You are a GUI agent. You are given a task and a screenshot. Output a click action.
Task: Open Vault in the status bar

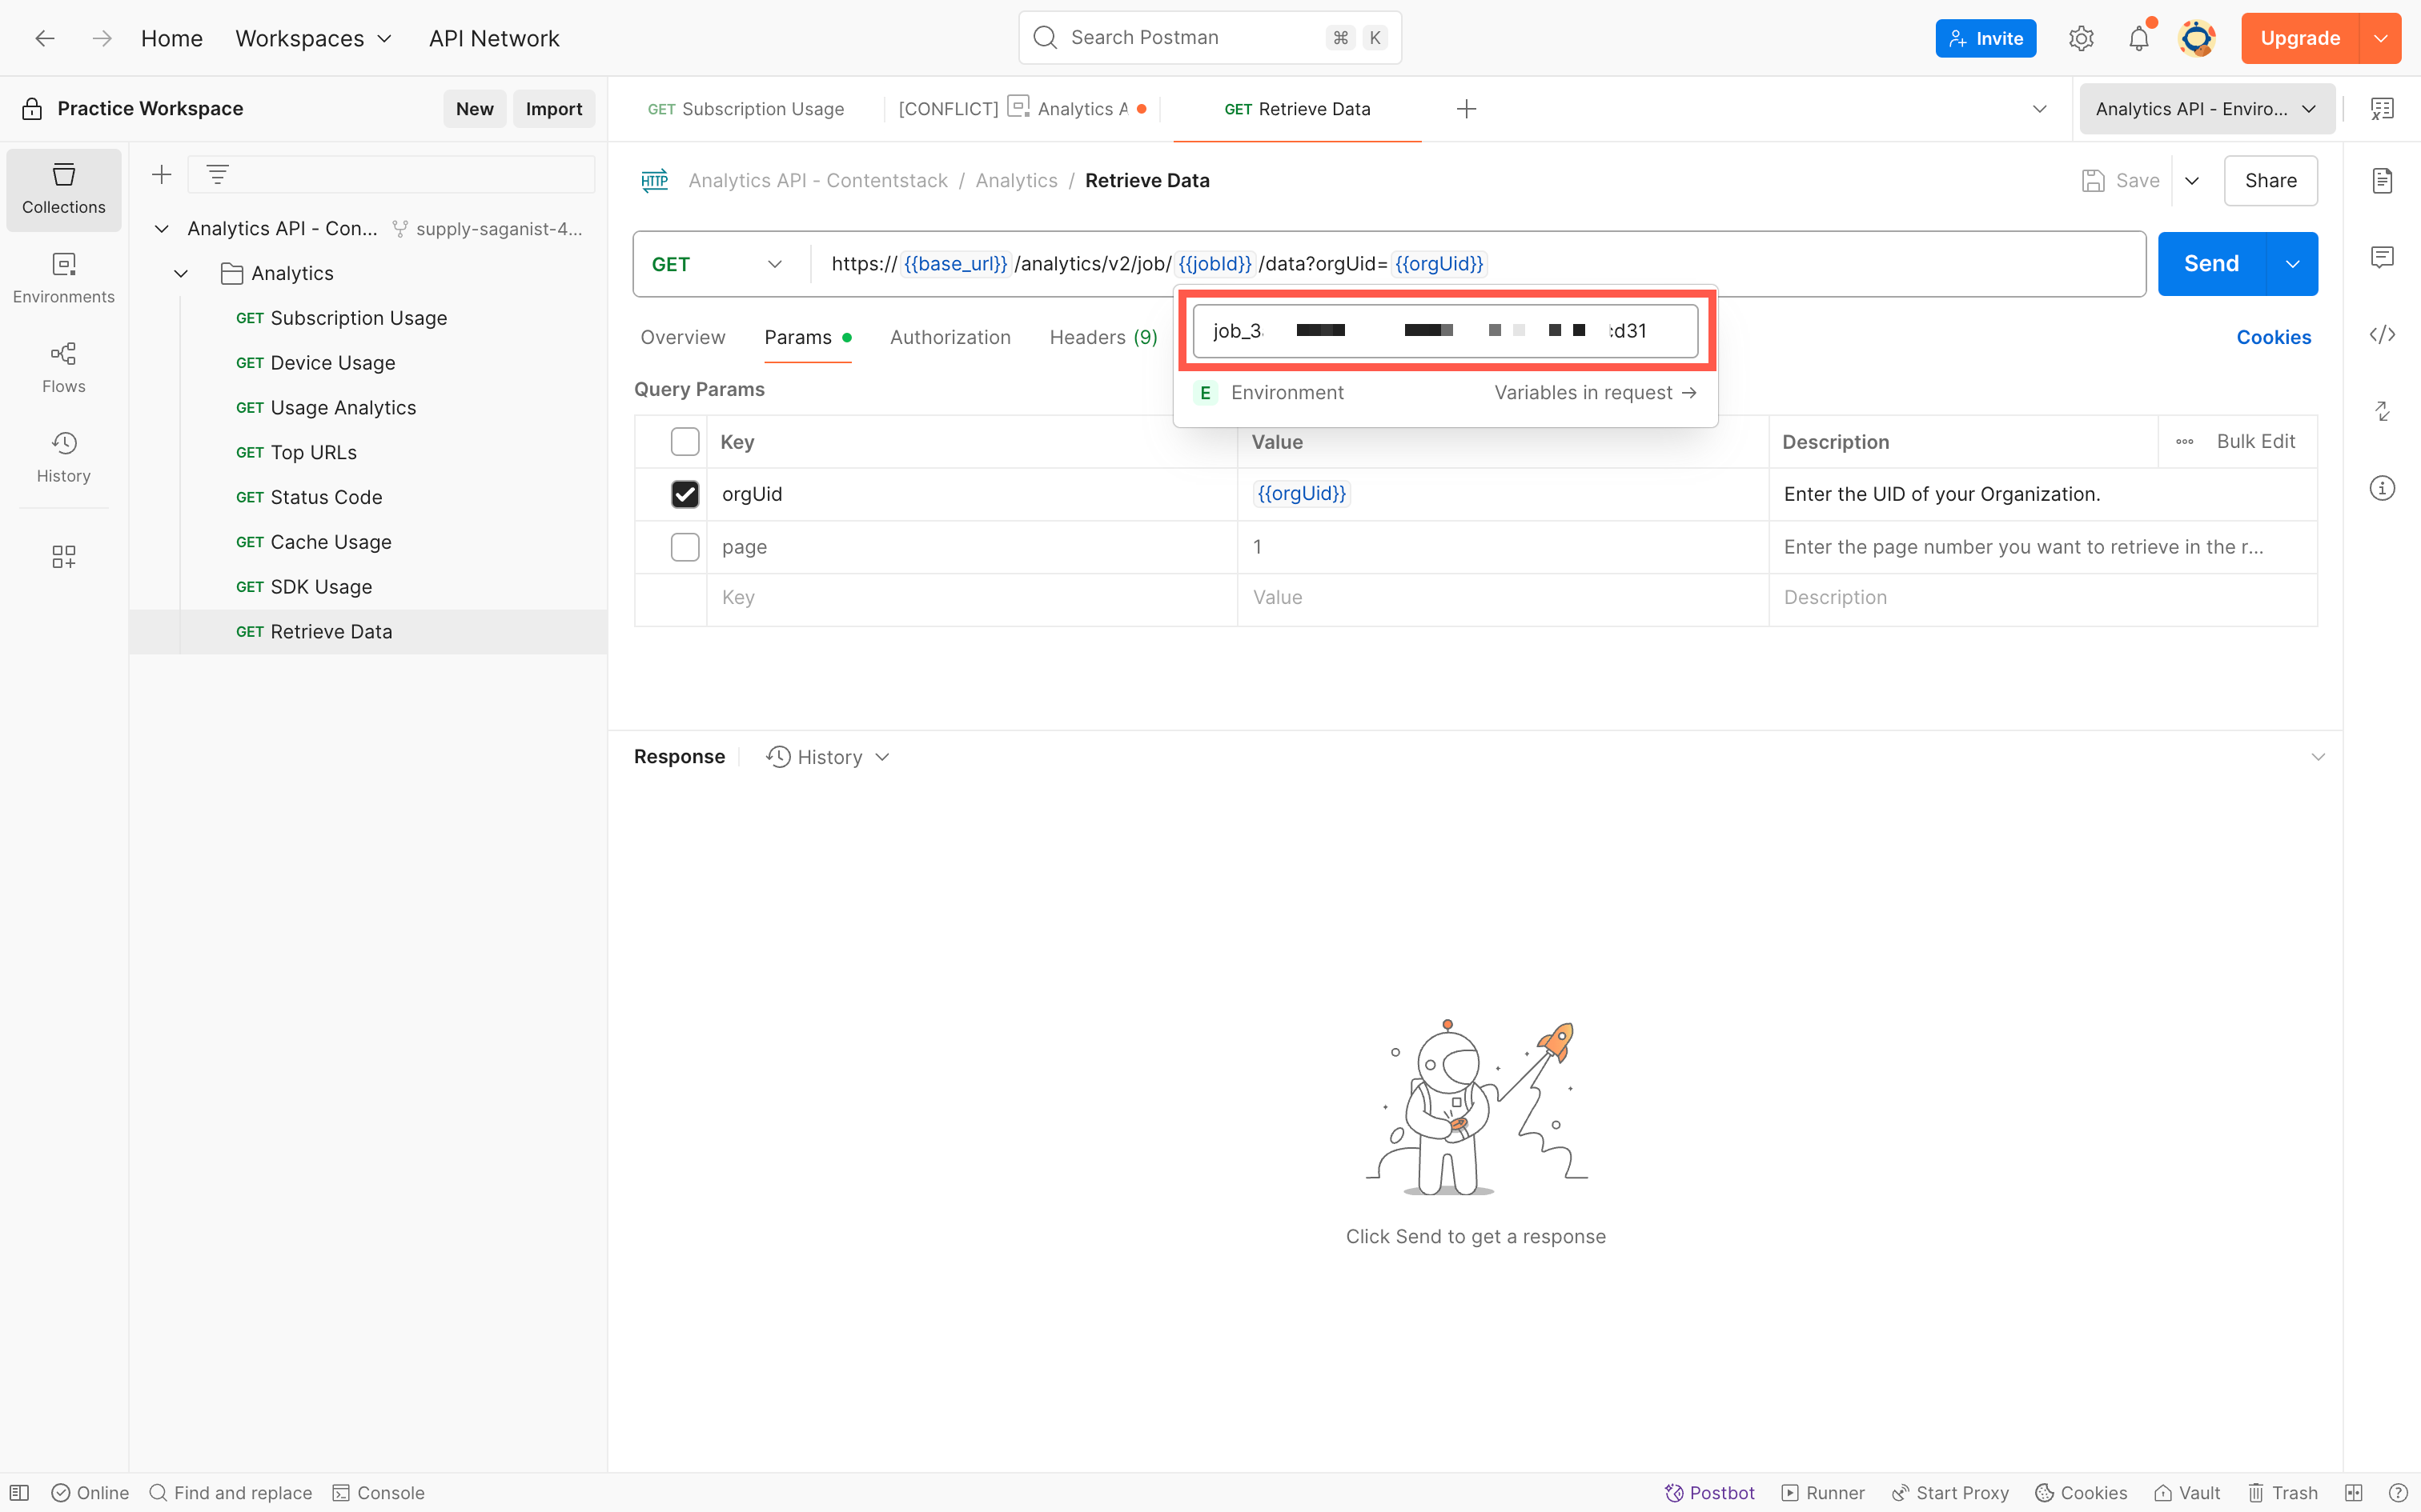click(x=2187, y=1493)
